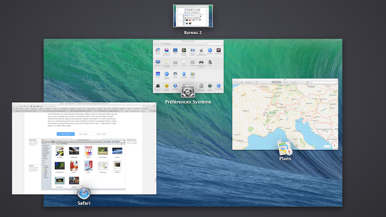
Task: Open App Store preference pane
Action: click(175, 87)
